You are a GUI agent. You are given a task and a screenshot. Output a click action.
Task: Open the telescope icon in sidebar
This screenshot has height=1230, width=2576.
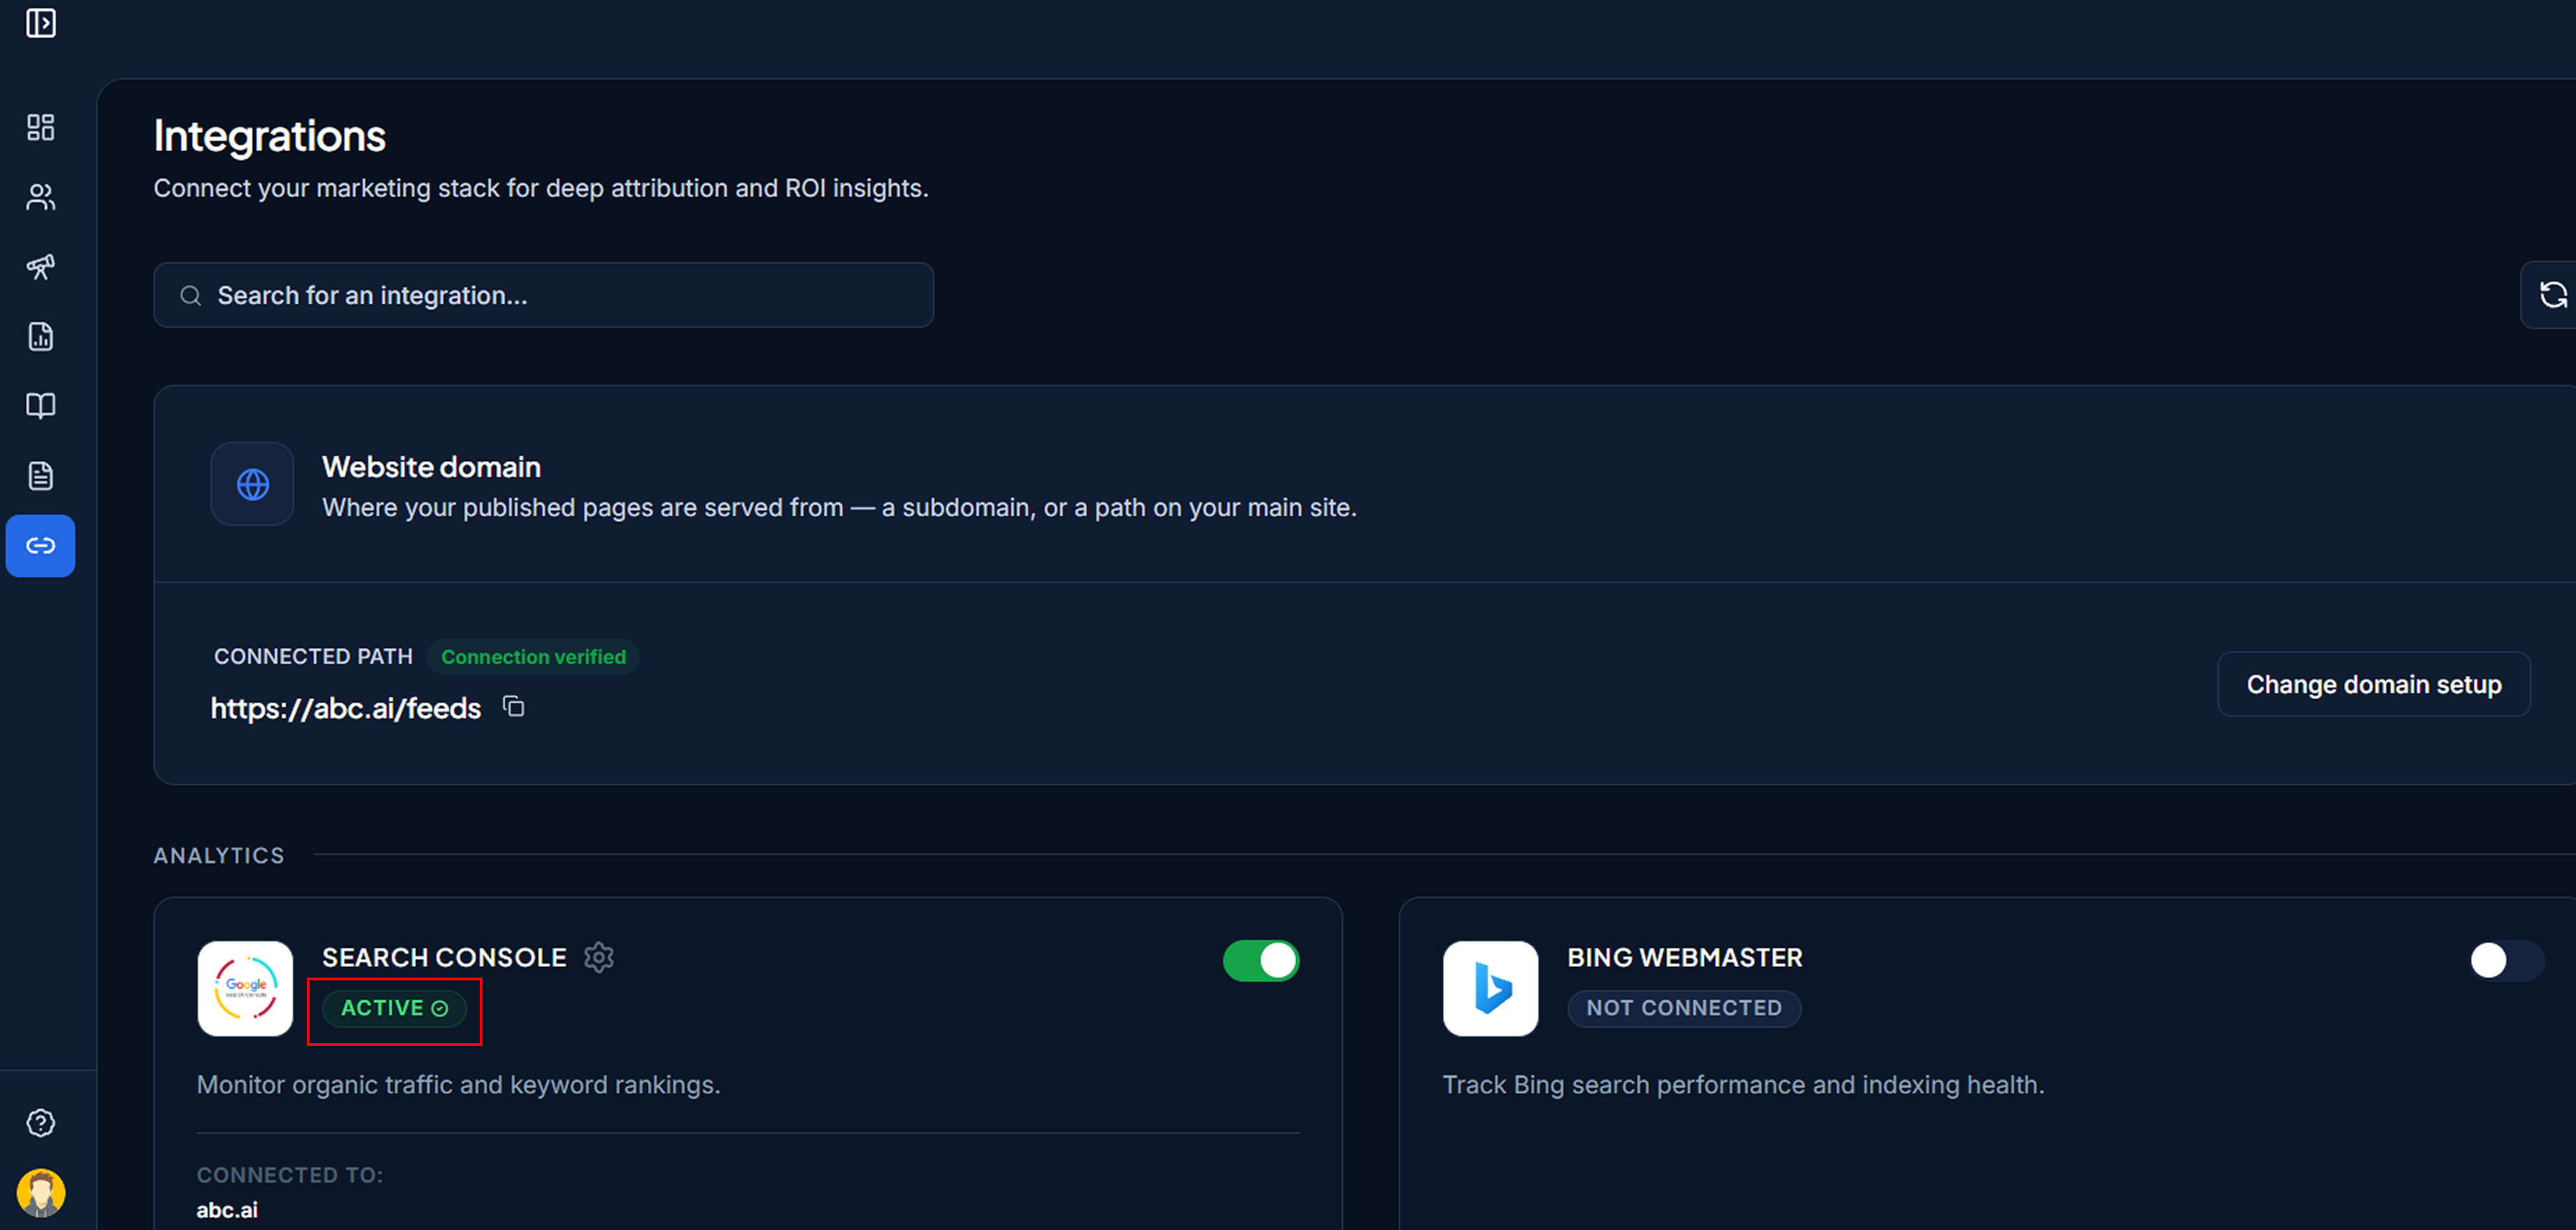pyautogui.click(x=41, y=266)
